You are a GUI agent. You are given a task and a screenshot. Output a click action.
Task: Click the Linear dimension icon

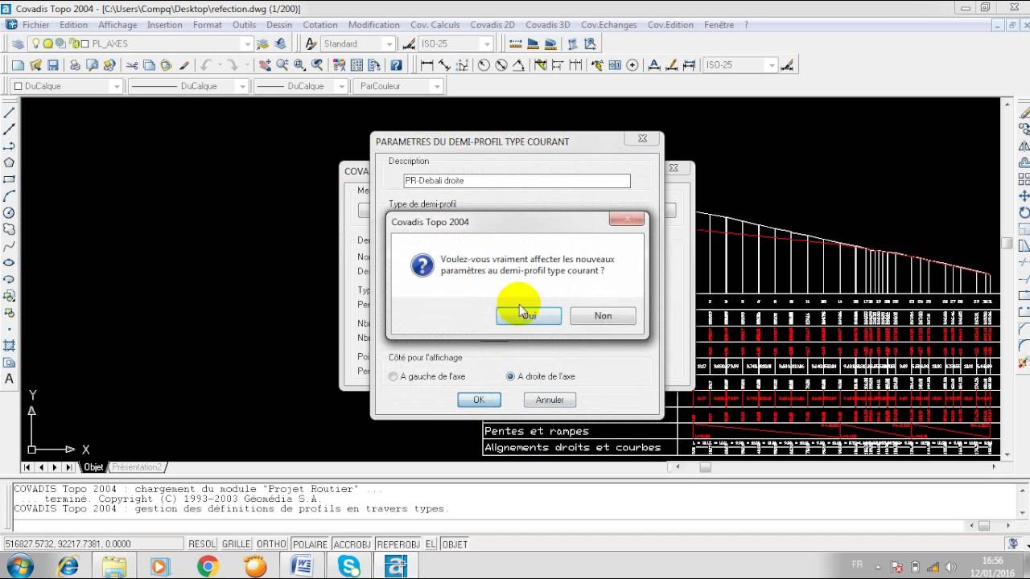426,65
